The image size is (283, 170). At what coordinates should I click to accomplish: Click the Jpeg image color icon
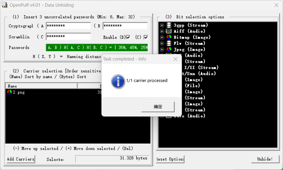pos(169,49)
